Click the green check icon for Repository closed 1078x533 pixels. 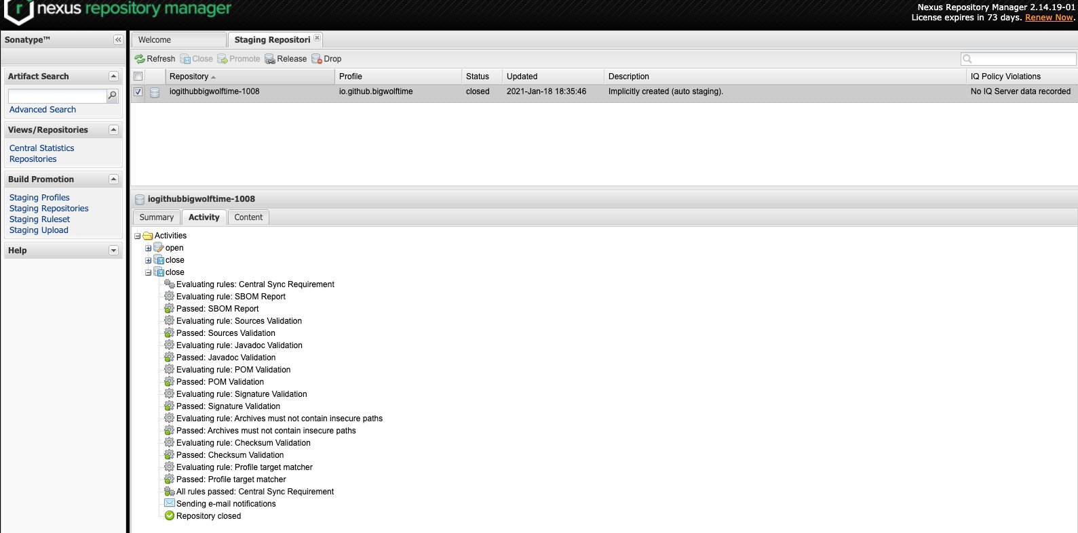point(170,516)
